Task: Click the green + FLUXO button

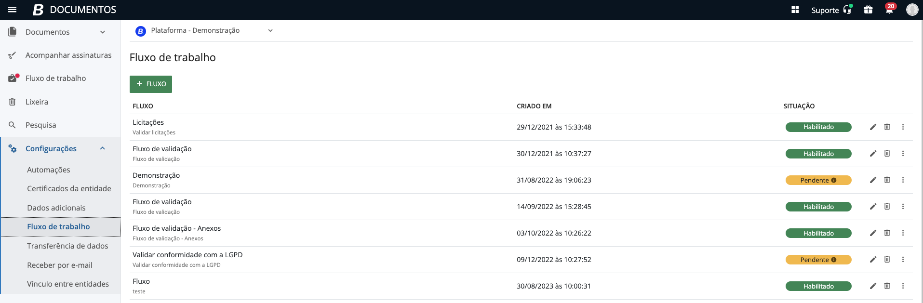Action: pos(150,84)
